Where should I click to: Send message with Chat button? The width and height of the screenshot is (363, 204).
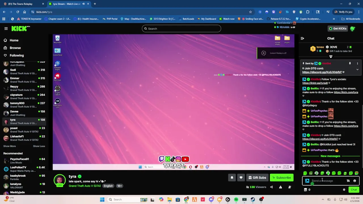354,190
